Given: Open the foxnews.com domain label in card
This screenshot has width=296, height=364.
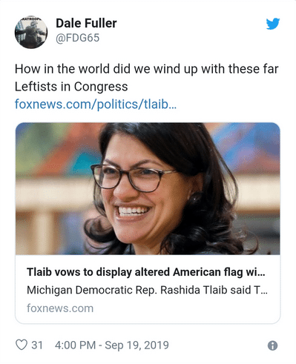Looking at the screenshot, I should 60,308.
